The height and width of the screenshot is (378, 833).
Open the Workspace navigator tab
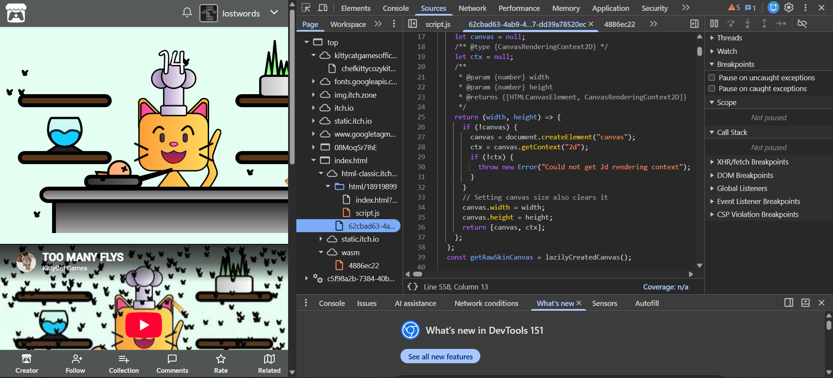click(x=348, y=24)
